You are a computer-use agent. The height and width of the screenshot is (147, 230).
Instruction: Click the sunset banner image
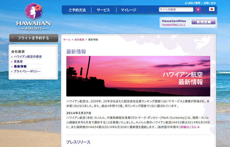138,76
